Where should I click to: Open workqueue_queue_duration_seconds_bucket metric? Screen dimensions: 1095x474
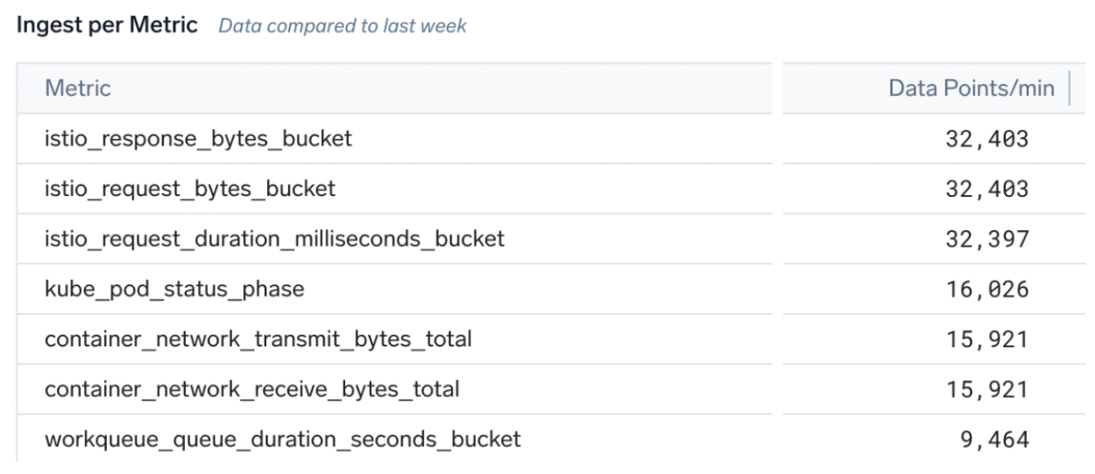[x=282, y=437]
